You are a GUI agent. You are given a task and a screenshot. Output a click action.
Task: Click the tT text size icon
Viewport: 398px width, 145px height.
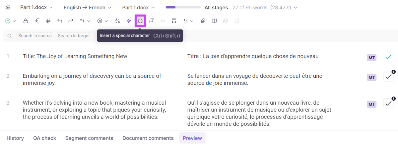click(152, 21)
